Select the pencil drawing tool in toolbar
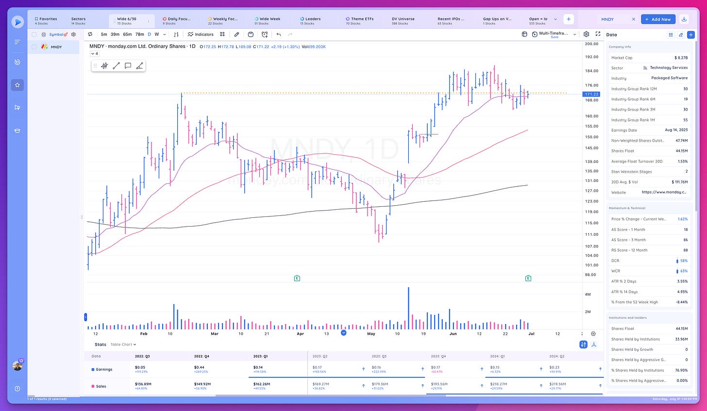The width and height of the screenshot is (707, 411). tap(236, 34)
